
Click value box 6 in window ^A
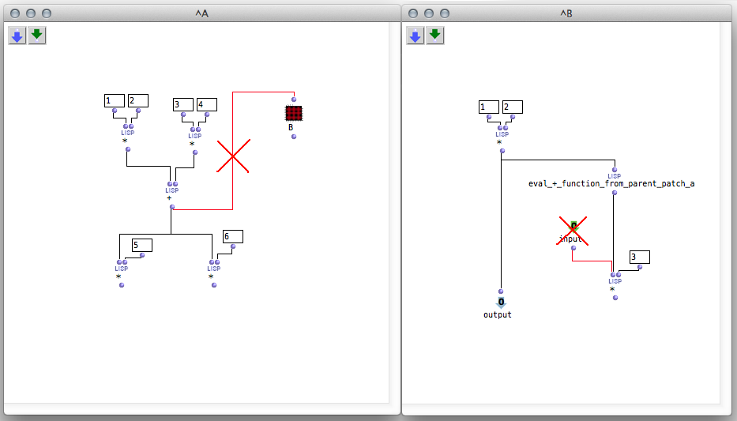tap(233, 236)
